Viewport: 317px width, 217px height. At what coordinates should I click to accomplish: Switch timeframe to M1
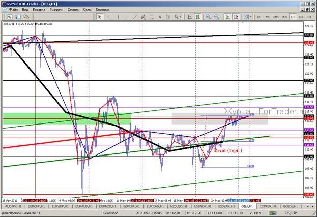pos(259,17)
